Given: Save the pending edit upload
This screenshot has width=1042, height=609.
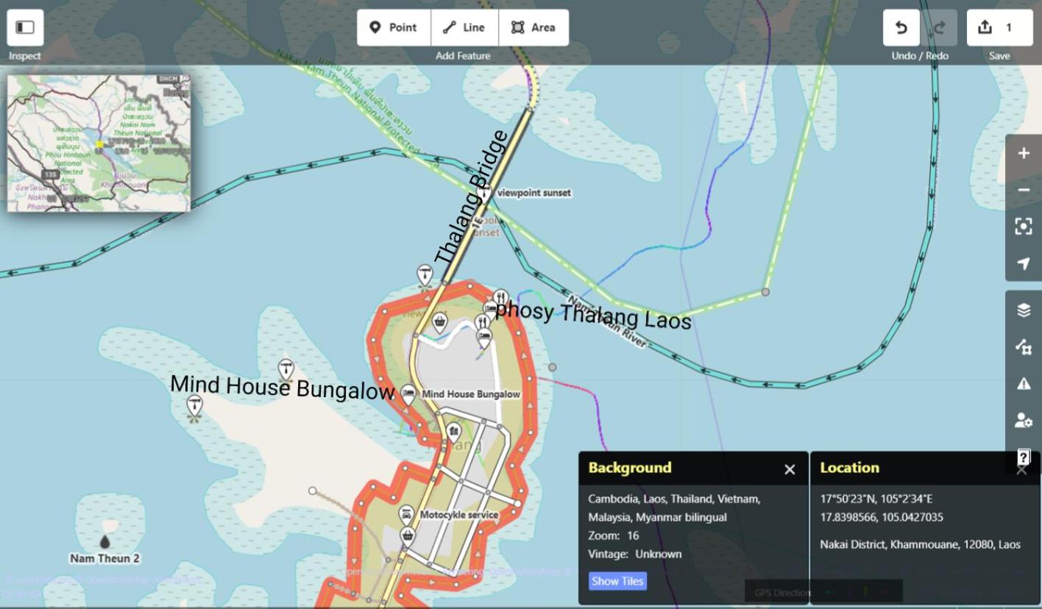Looking at the screenshot, I should click(999, 27).
